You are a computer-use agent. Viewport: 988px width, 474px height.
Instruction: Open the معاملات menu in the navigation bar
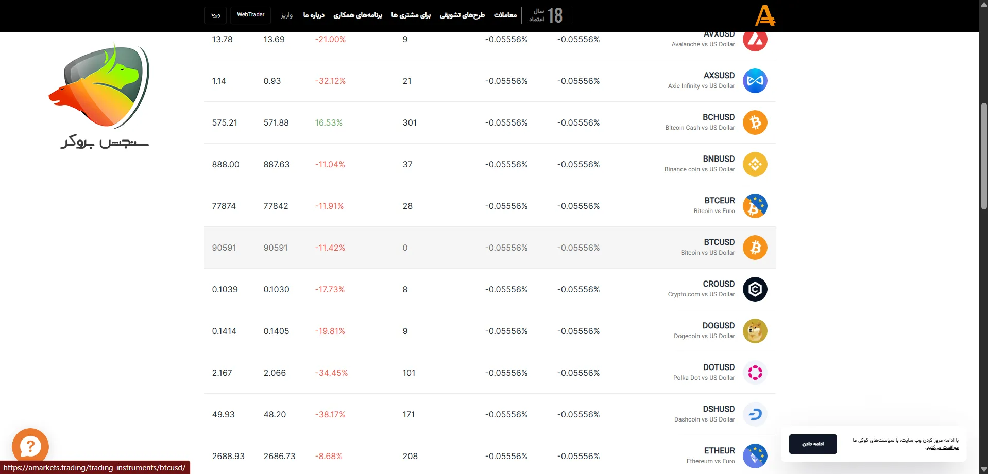(505, 15)
